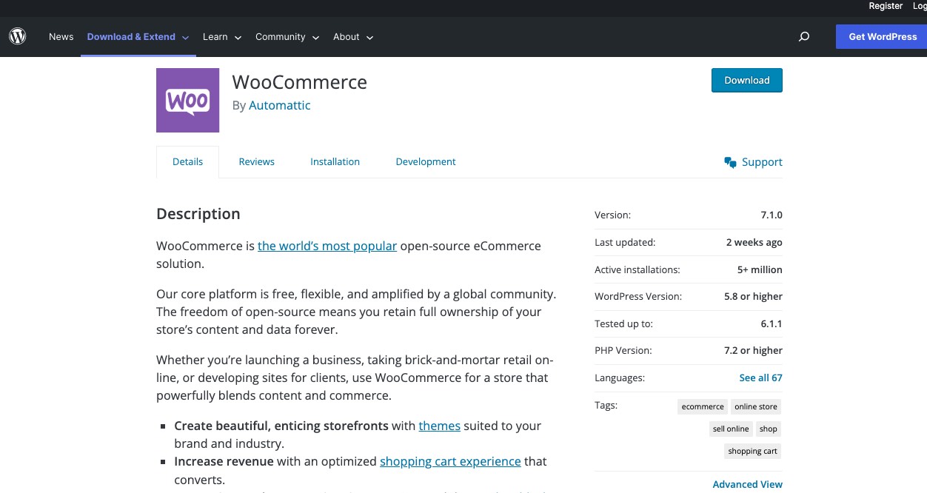Click the blue Download button

[x=747, y=80]
